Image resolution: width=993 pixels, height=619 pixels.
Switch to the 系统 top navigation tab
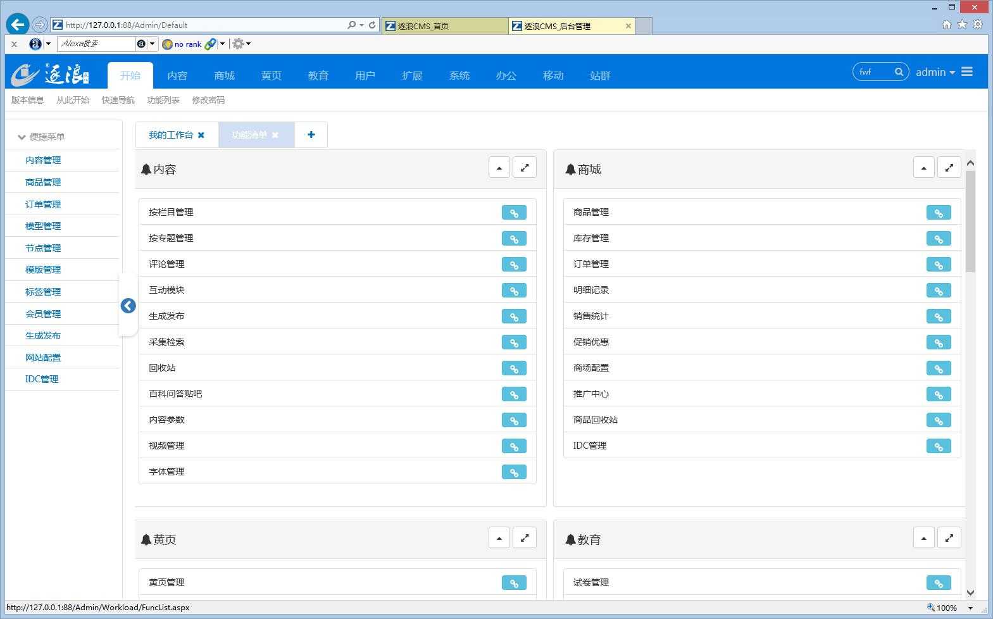pos(459,75)
